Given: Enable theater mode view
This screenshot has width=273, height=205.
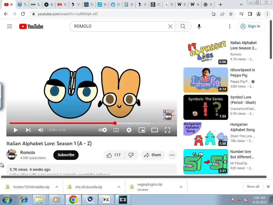Looking at the screenshot, I should (155, 130).
